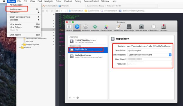Choose Hide Xcode menu item
This screenshot has width=183, height=106.
point(24,24)
